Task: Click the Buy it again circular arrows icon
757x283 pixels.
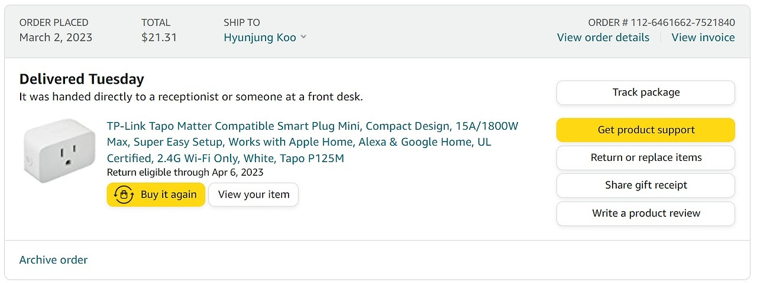Action: (124, 195)
